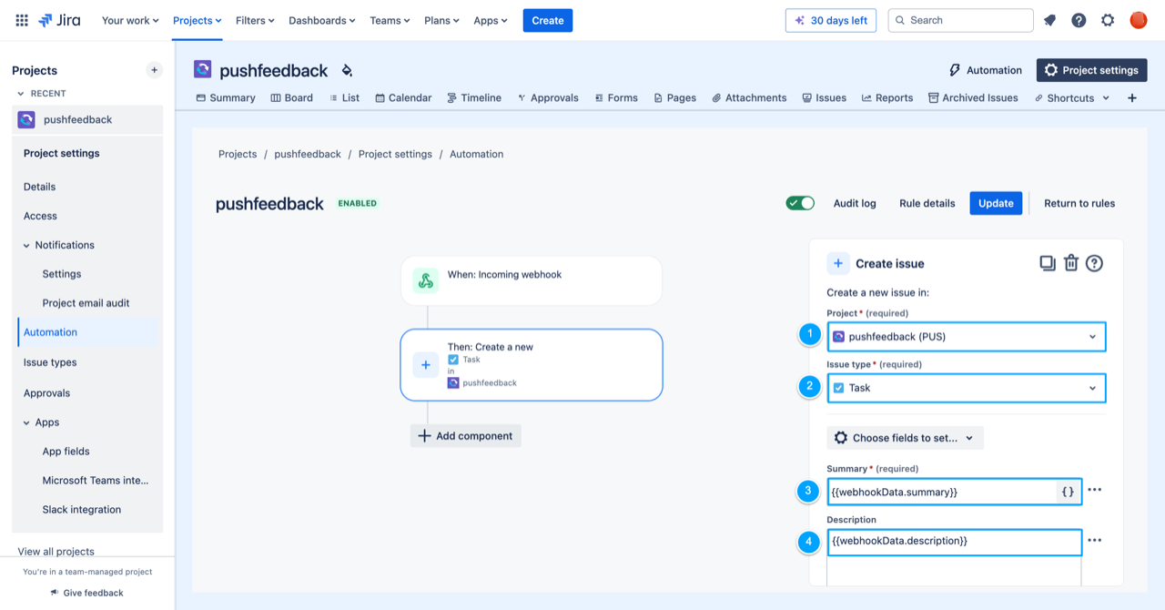Click View all projects link

pos(56,552)
